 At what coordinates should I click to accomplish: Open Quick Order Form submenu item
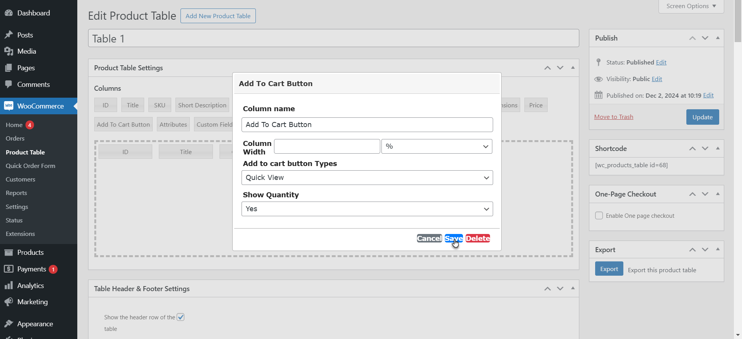point(31,166)
